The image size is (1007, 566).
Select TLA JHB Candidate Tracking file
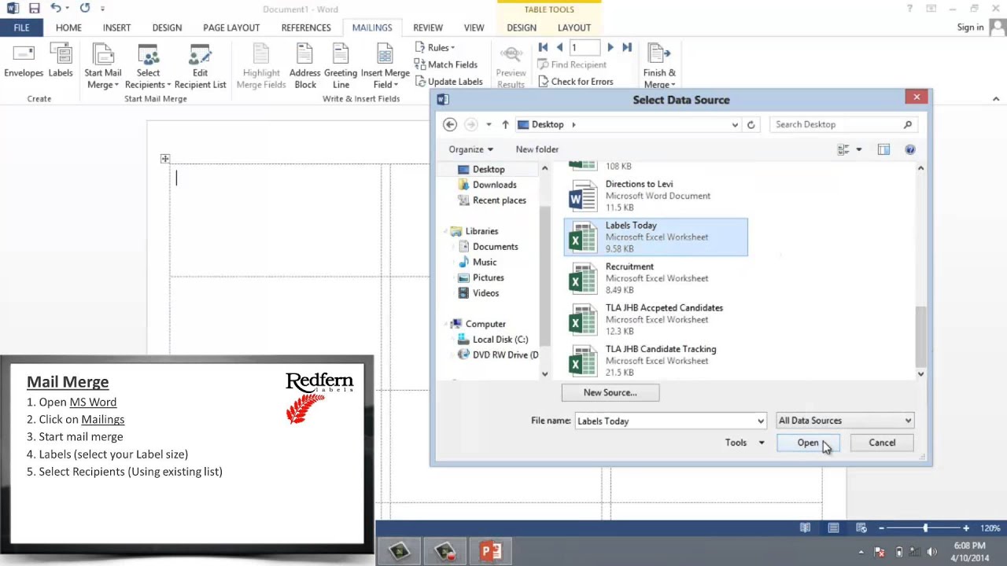coord(655,361)
